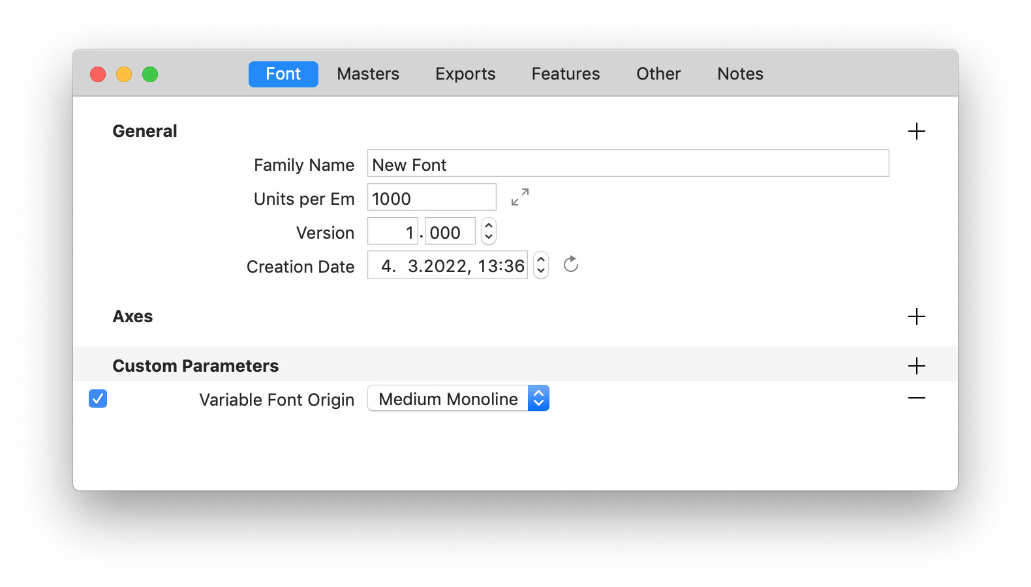Viewport: 1031px width, 587px height.
Task: Disable the Variable Font Origin checkbox
Action: [x=98, y=399]
